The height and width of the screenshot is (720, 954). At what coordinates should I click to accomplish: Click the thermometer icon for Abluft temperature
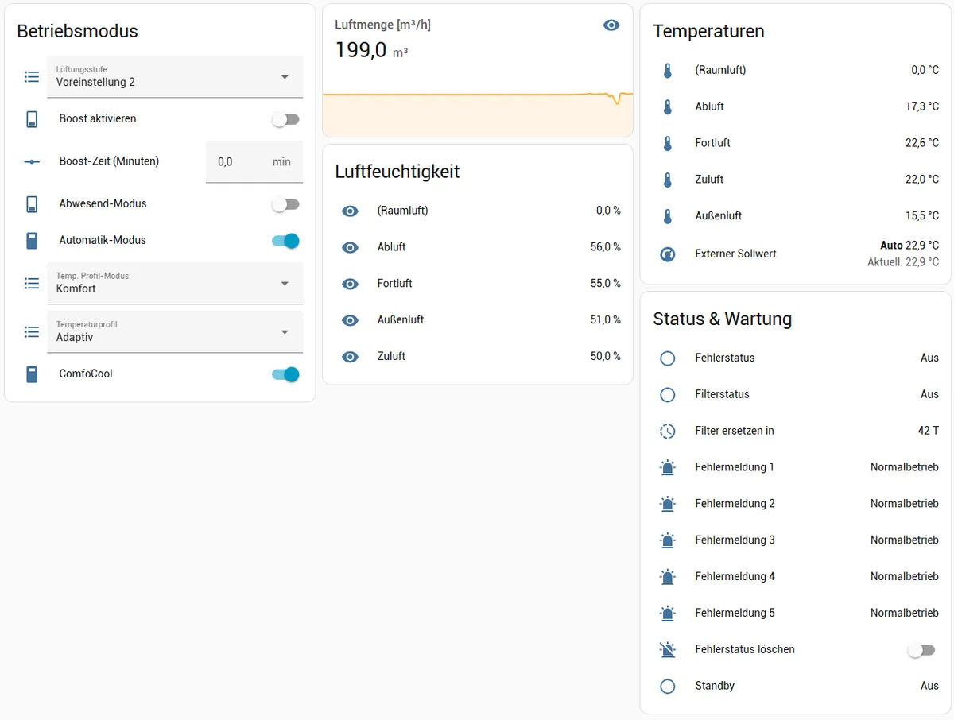pos(668,107)
